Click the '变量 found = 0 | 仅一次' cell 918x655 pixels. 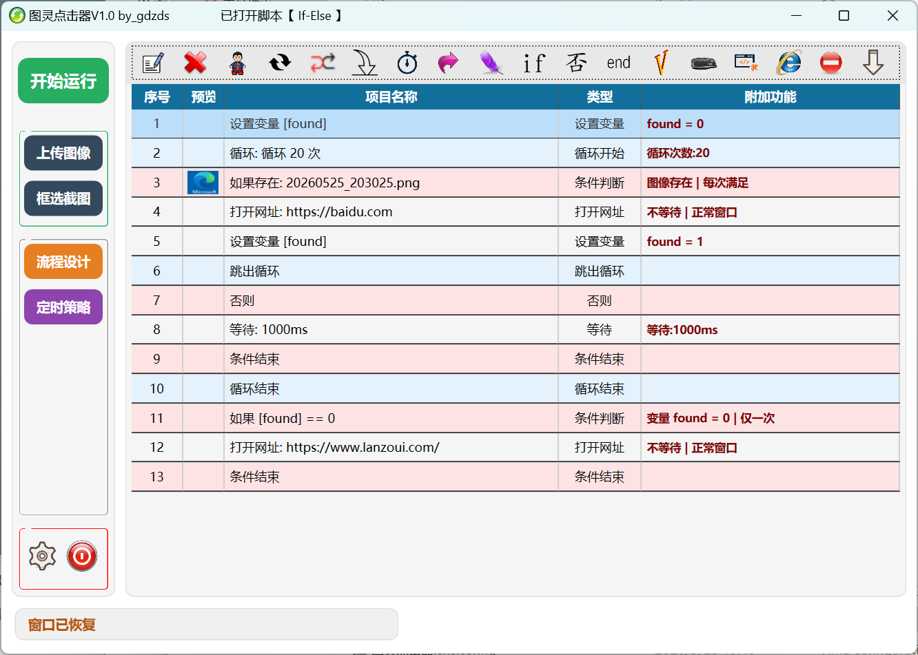pos(771,418)
